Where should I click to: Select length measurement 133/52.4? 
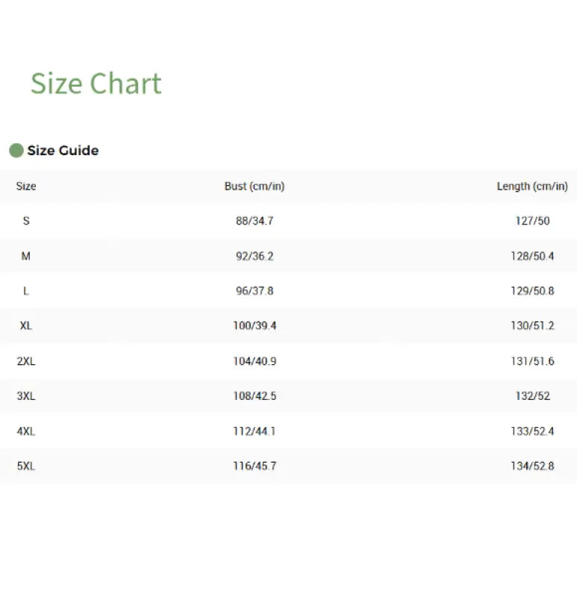pyautogui.click(x=532, y=431)
